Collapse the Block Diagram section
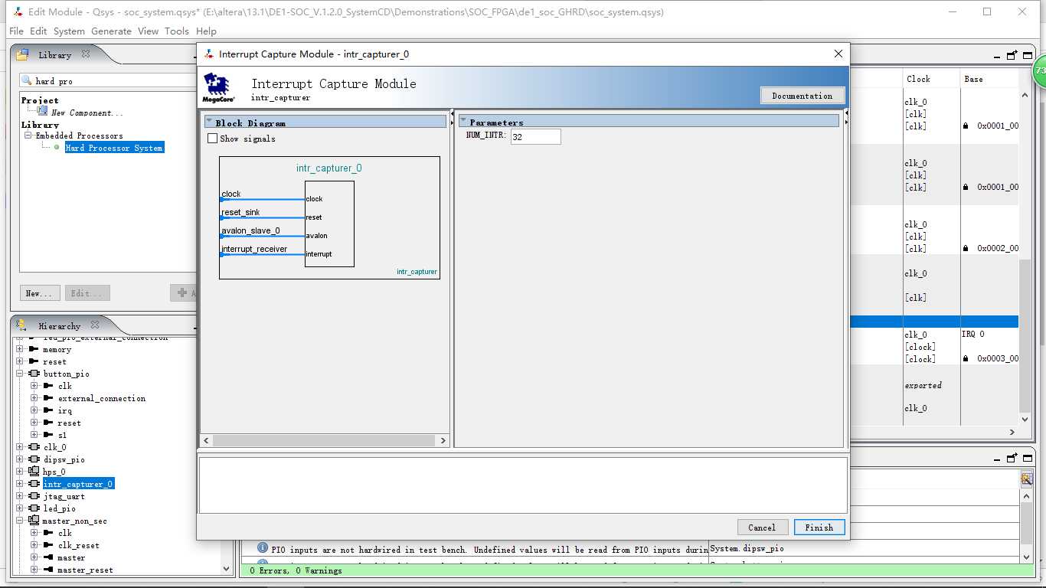The width and height of the screenshot is (1046, 588). click(x=209, y=121)
